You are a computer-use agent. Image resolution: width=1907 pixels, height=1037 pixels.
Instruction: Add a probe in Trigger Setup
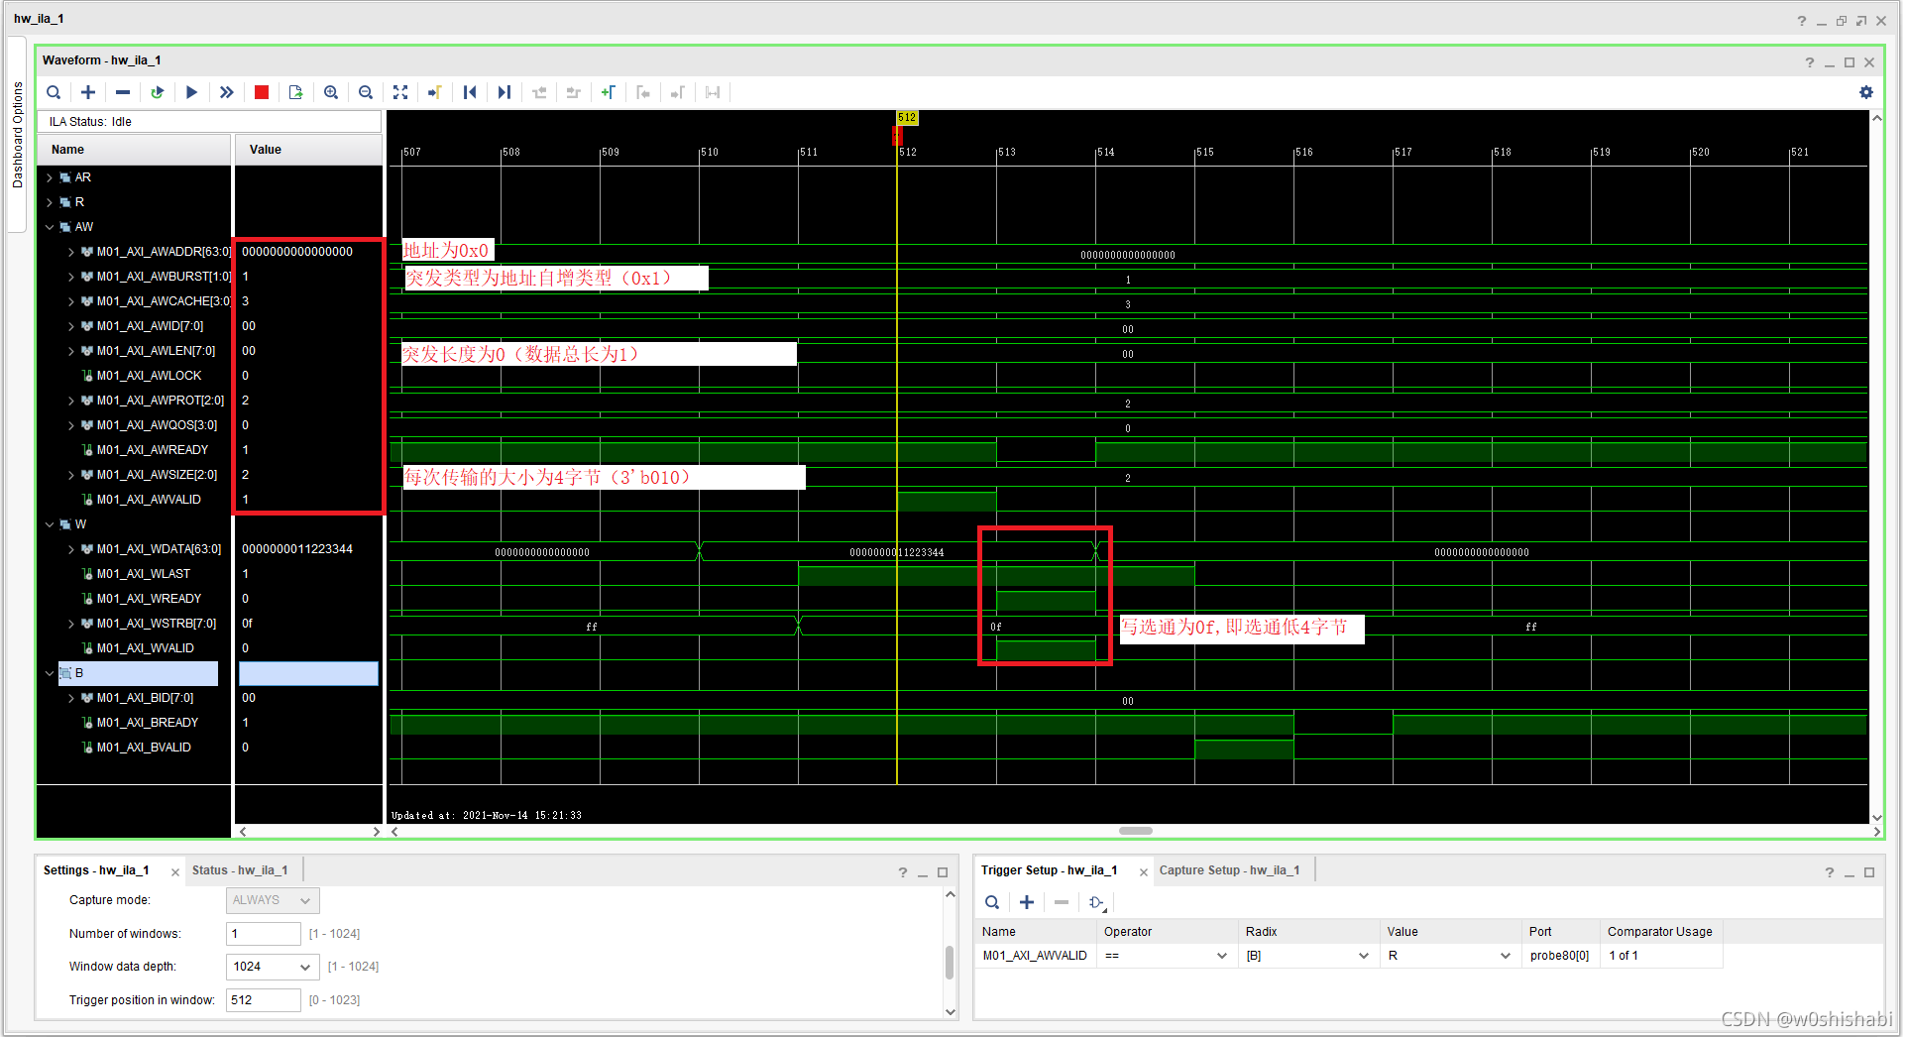click(1027, 902)
